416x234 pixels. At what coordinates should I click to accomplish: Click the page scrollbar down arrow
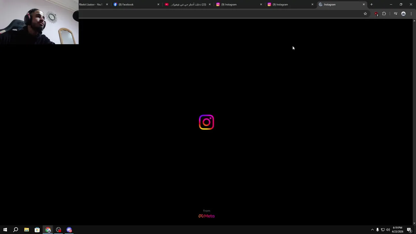coord(414,223)
